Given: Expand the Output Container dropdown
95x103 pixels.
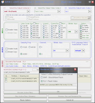Looking at the screenshot, I should [28, 11].
